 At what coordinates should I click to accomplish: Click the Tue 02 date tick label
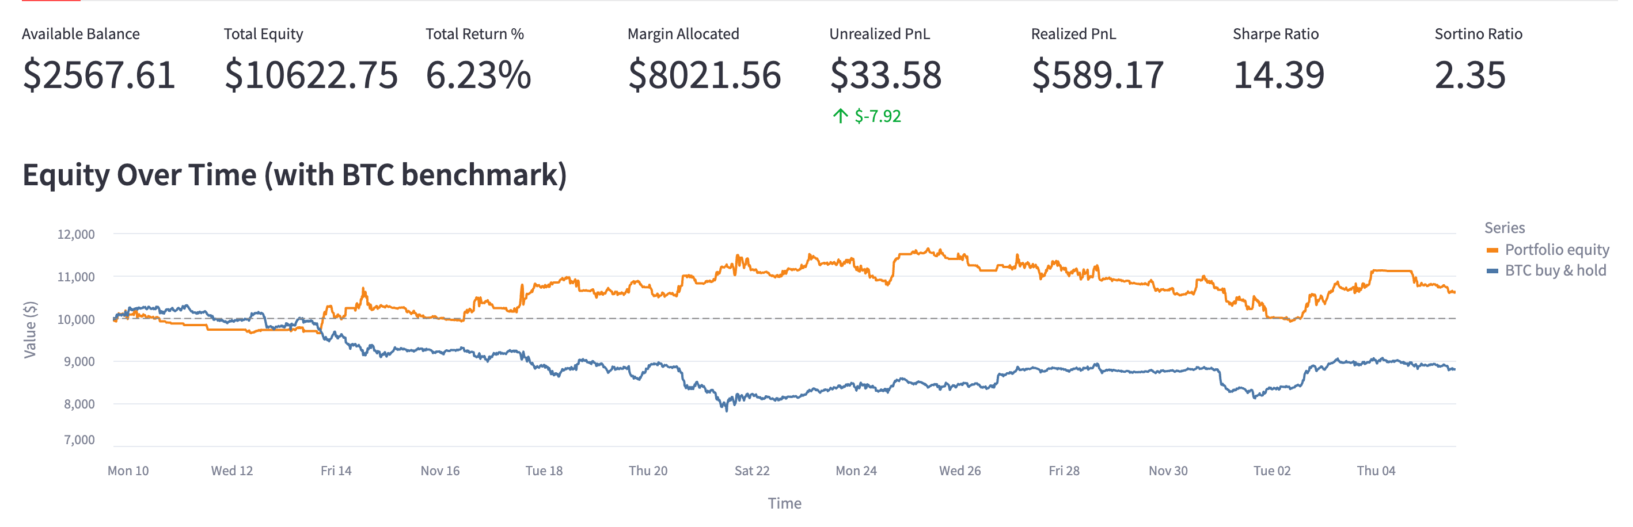pos(1271,471)
